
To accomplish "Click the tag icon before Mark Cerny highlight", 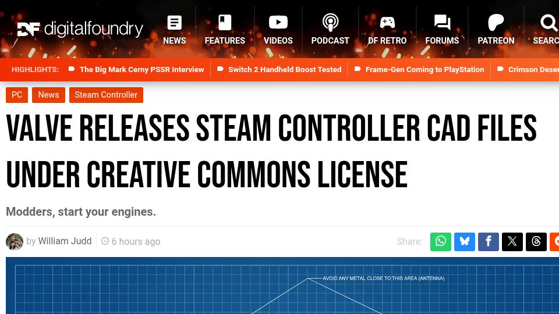I will 72,69.
